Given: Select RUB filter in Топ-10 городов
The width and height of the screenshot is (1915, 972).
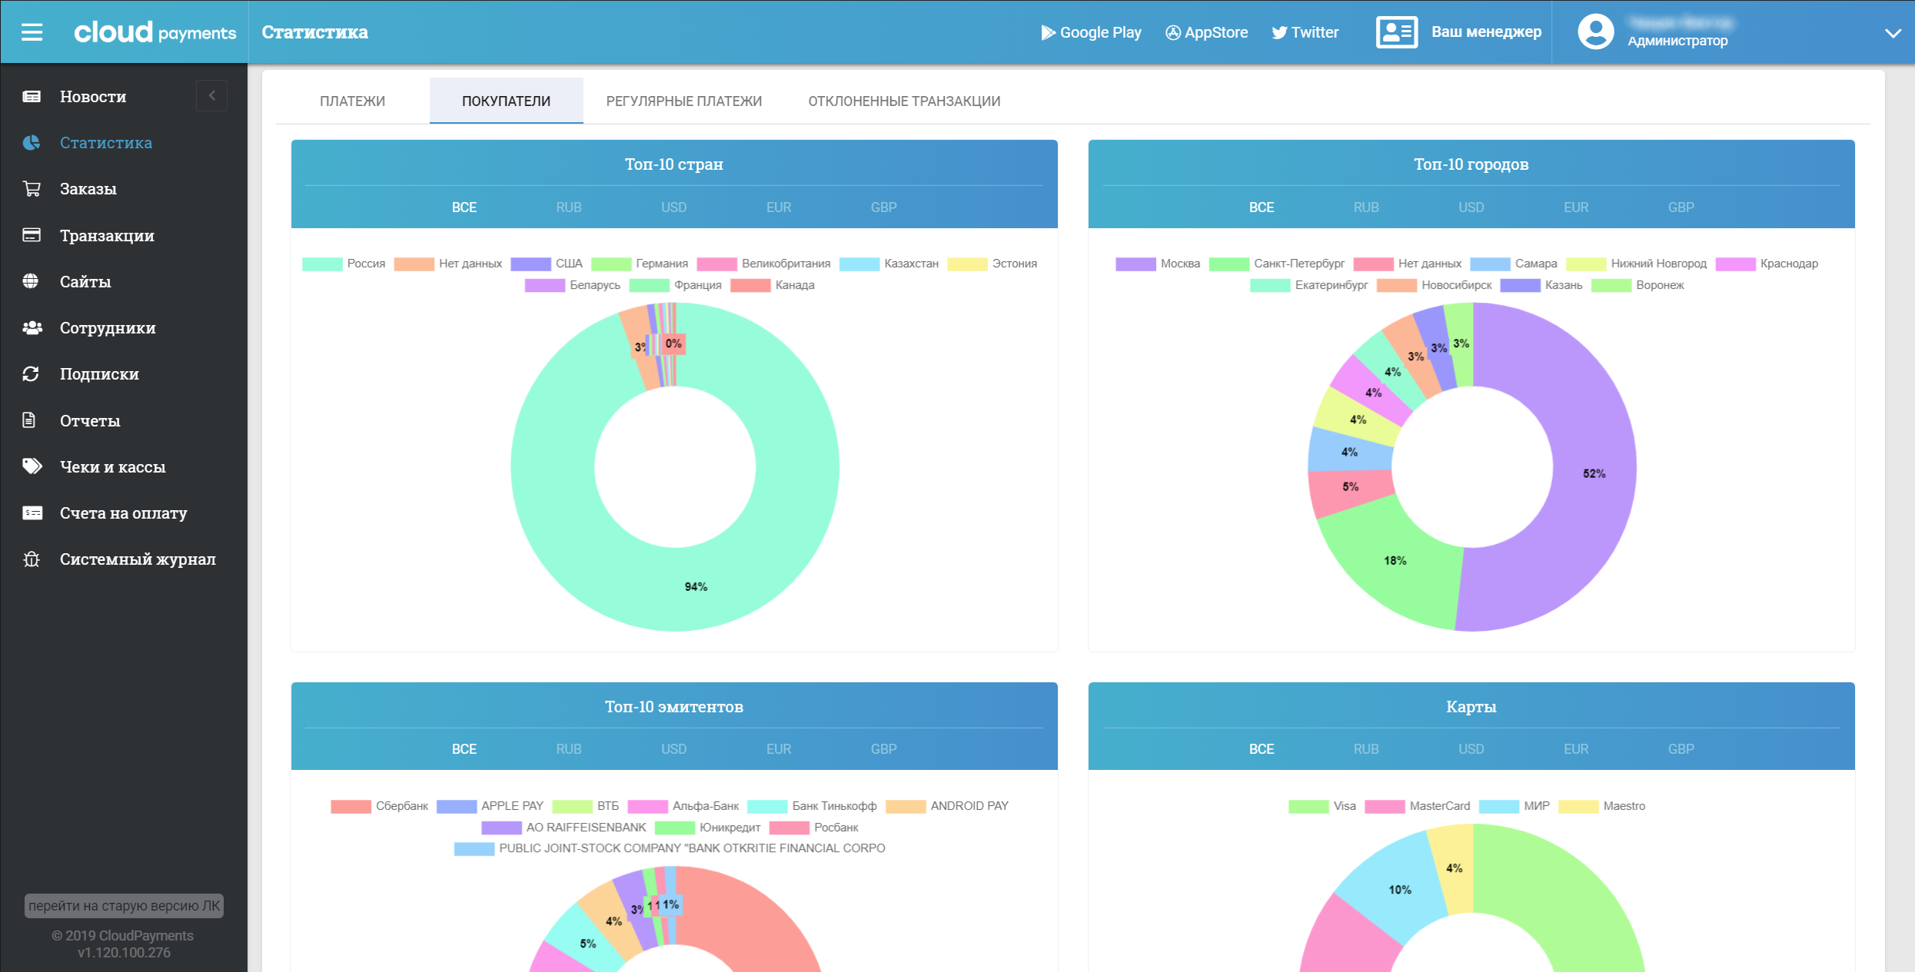Looking at the screenshot, I should coord(1366,207).
